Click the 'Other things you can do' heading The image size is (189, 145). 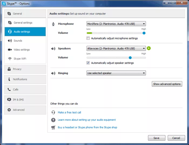tap(64, 103)
